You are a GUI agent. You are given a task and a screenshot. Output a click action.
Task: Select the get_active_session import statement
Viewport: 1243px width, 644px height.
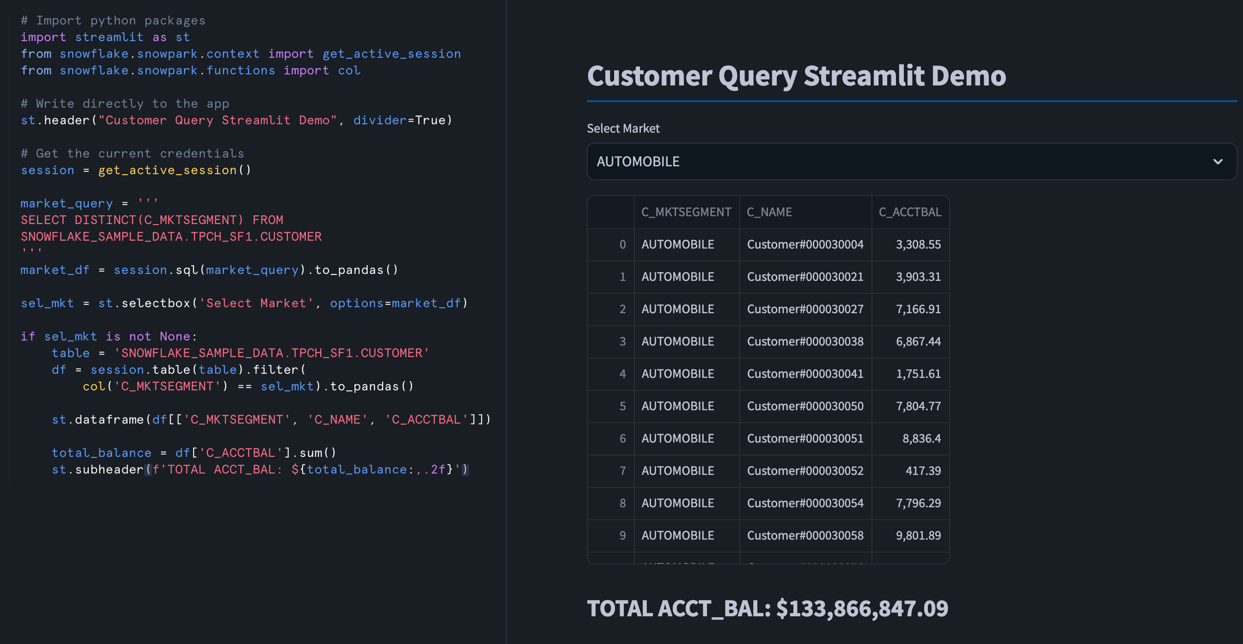click(x=241, y=54)
